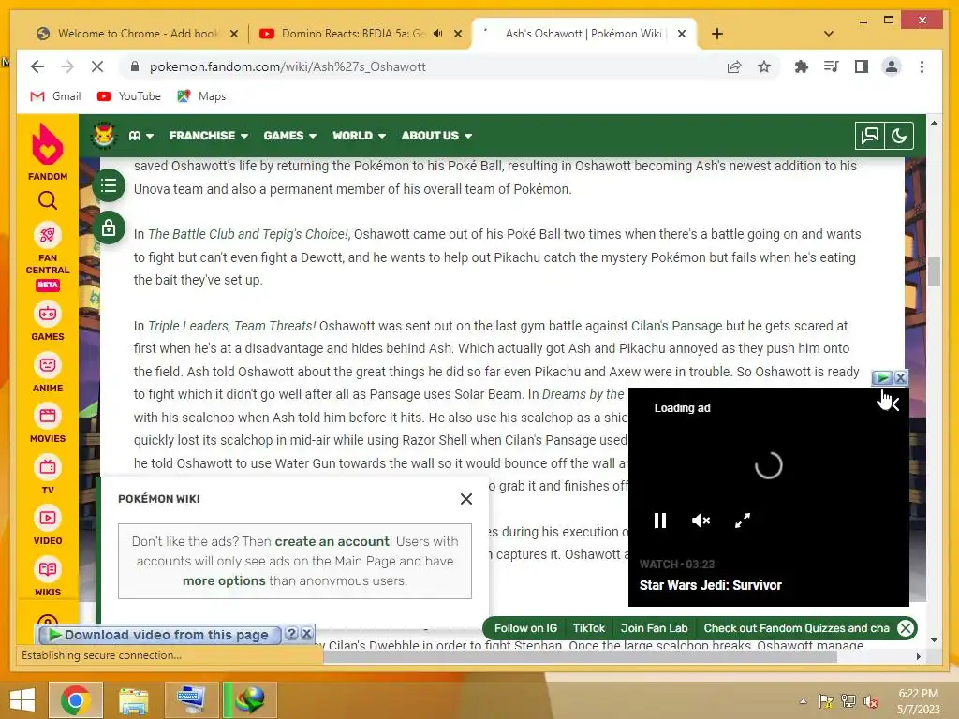The height and width of the screenshot is (719, 959).
Task: Dismiss the bottom Fandom links bar
Action: 906,628
